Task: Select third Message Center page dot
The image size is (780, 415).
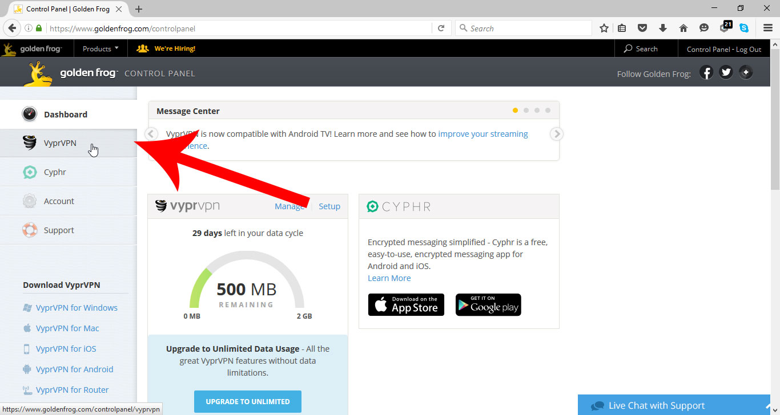Action: (537, 111)
